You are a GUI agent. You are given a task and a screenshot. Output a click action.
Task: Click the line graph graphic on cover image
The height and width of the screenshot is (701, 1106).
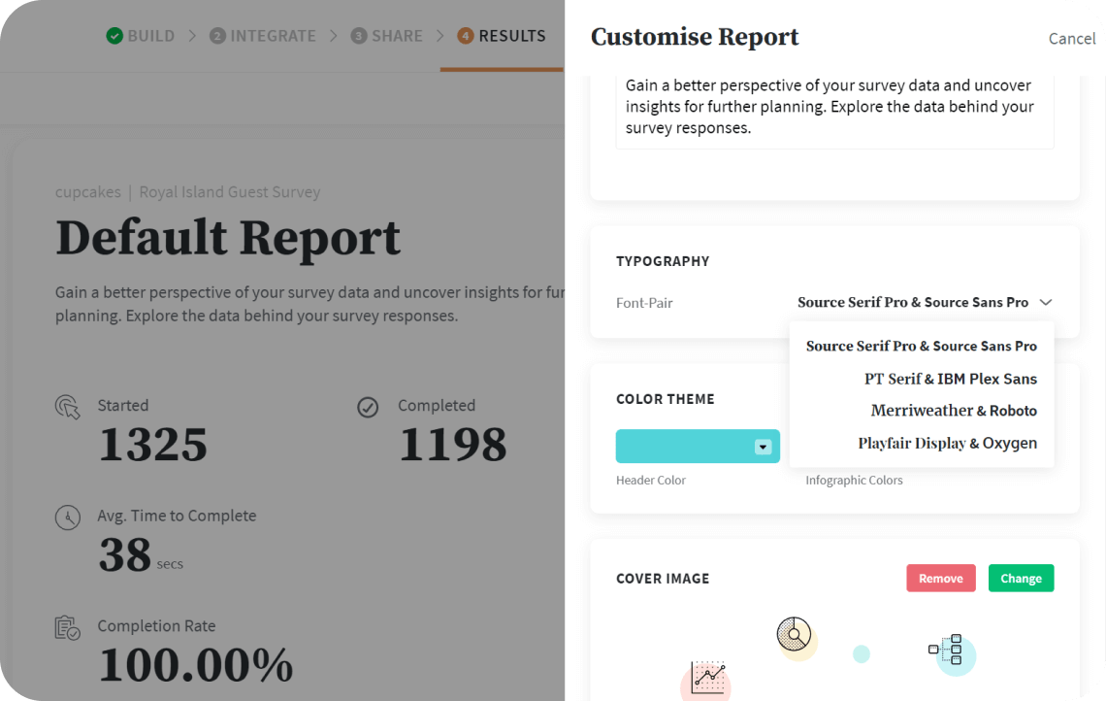click(708, 680)
